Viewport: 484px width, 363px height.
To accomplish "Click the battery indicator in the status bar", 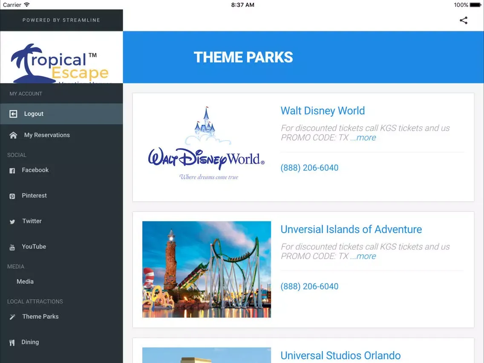I will [x=475, y=5].
